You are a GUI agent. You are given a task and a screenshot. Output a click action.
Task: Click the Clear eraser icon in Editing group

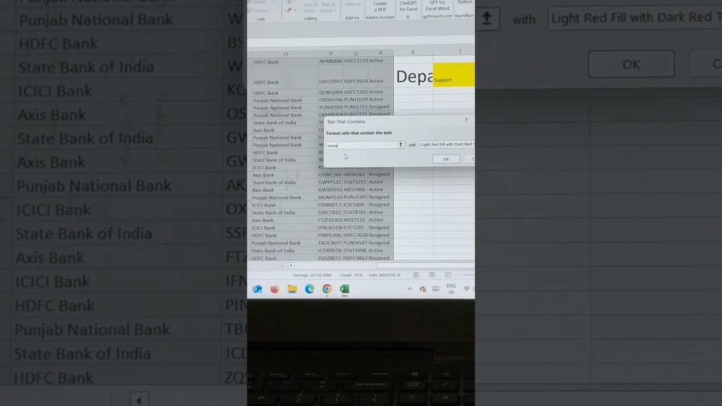[x=289, y=10]
